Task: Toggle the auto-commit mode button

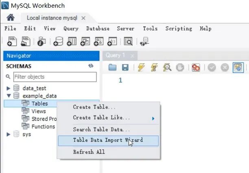Action: click(238, 68)
